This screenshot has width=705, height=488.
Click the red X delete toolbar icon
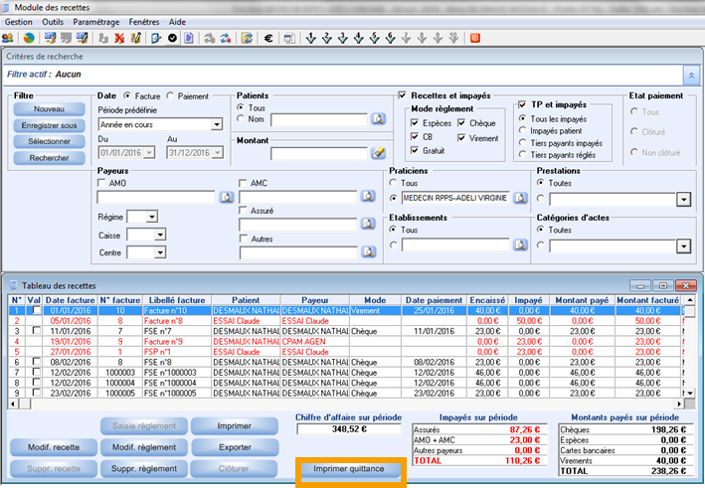tap(118, 39)
